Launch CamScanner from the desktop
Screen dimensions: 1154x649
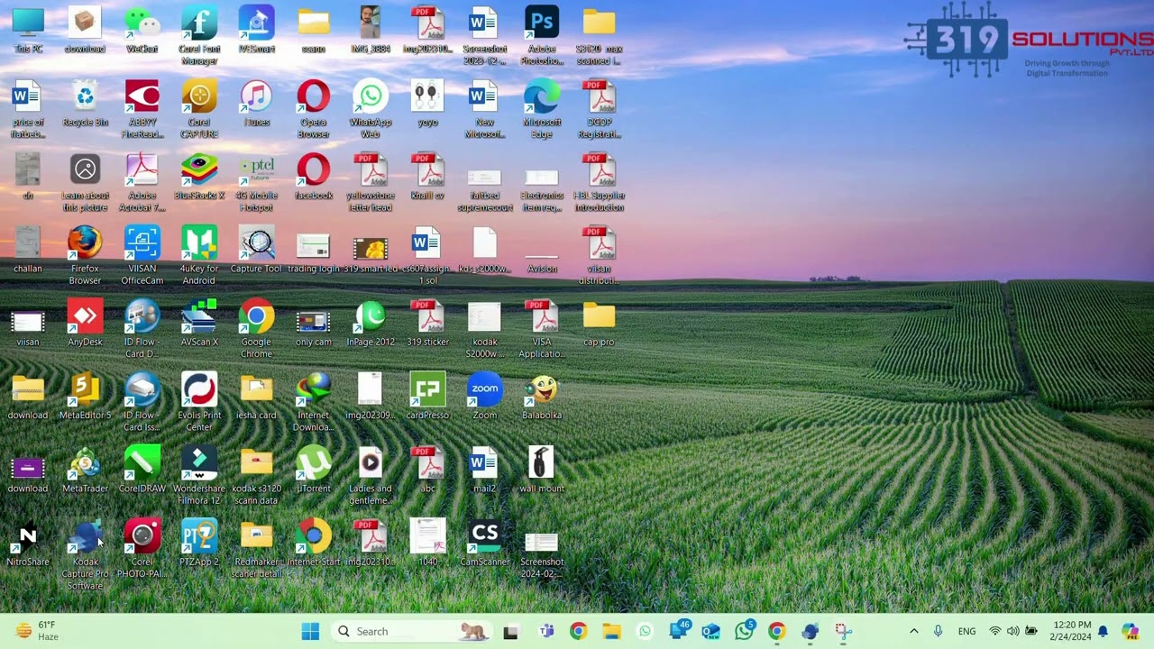(x=484, y=544)
